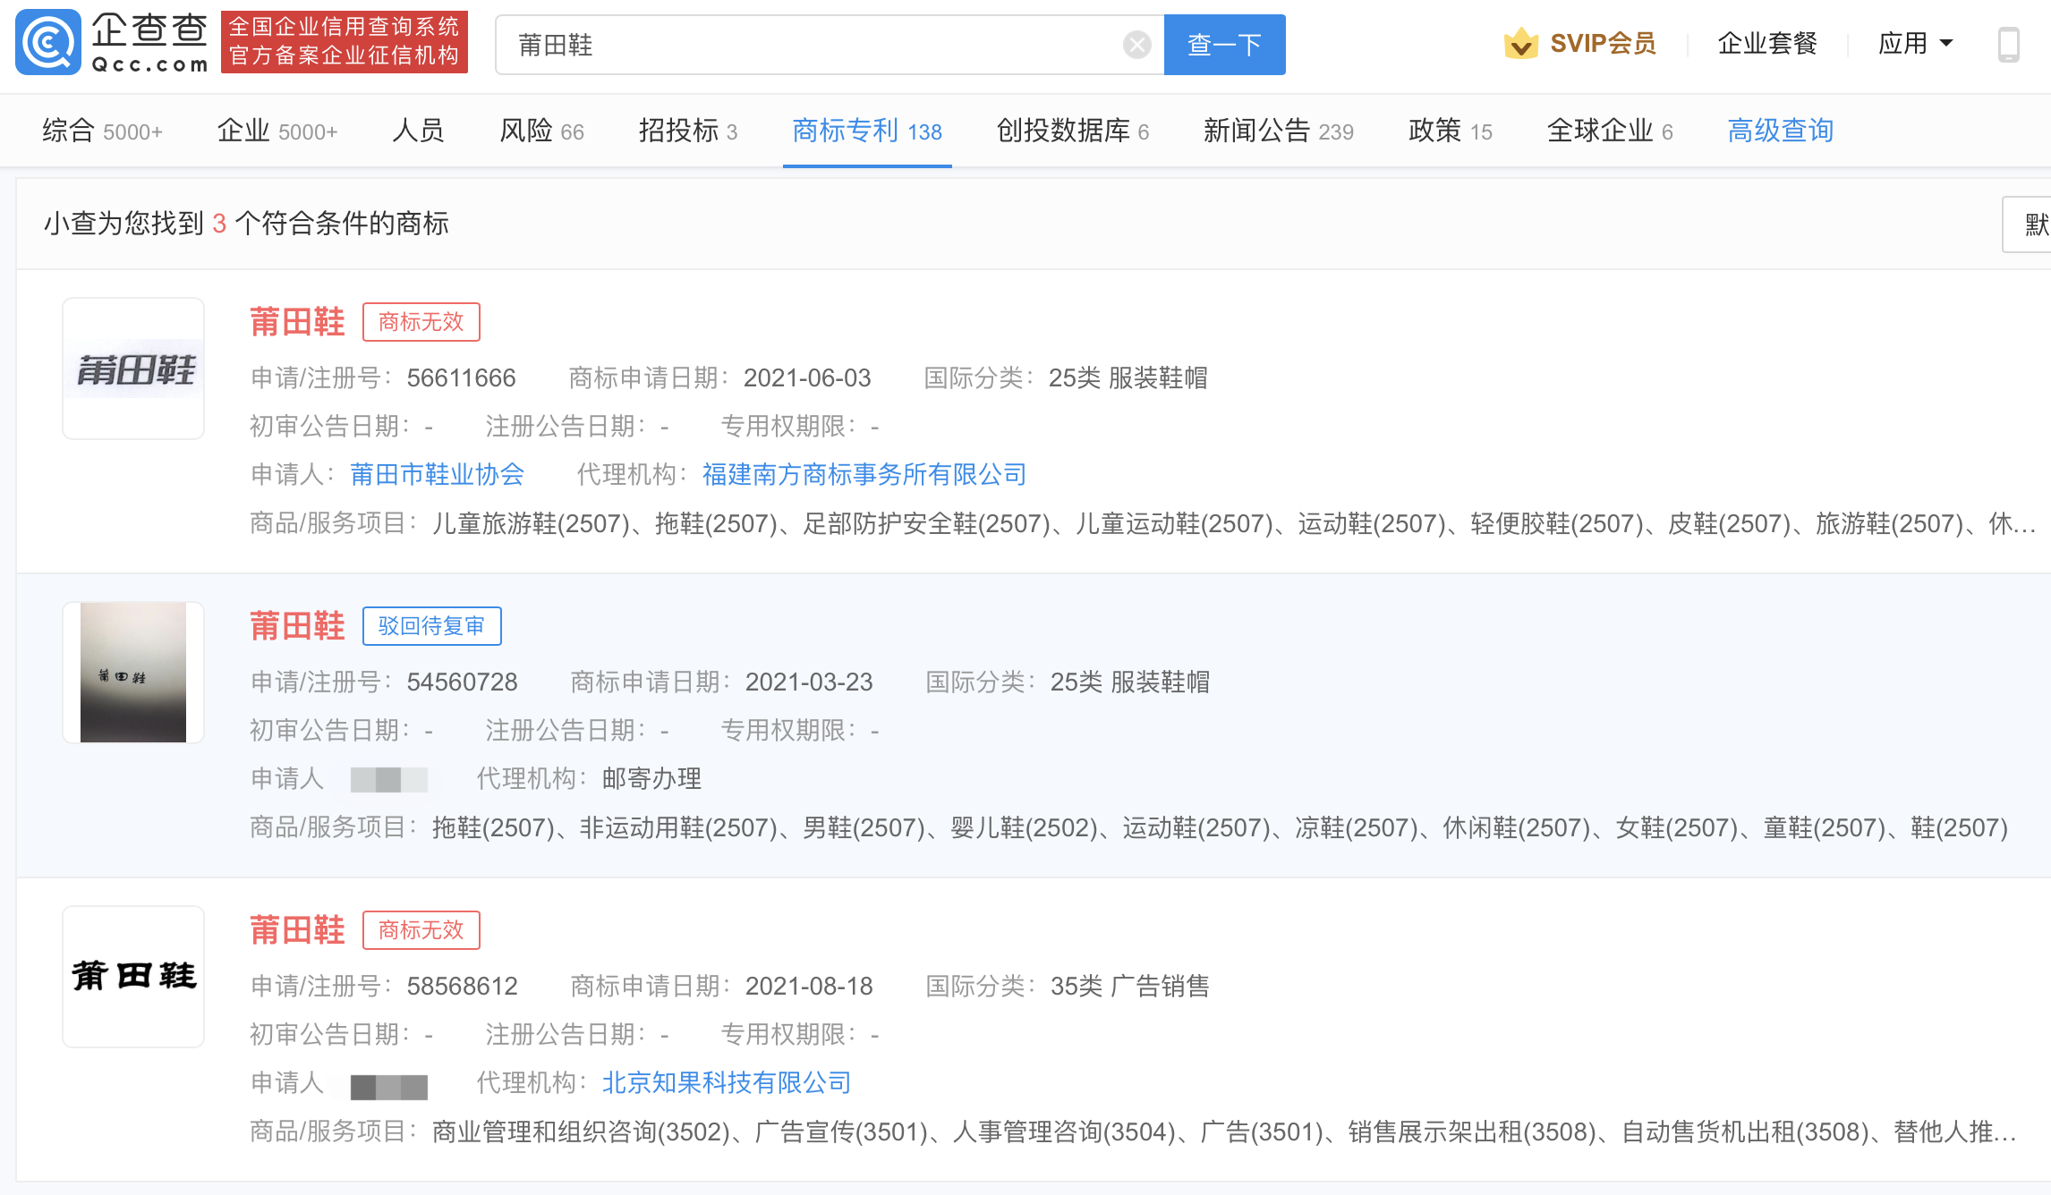Screen dimensions: 2051x1195
Task: Open the mobile phone app icon
Action: (2008, 44)
